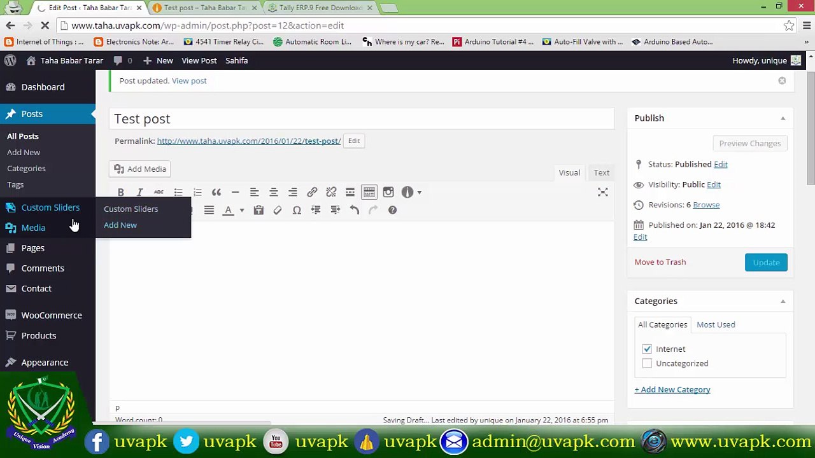Click Add New in the Custom Sliders flyout
The width and height of the screenshot is (815, 458).
(x=120, y=225)
